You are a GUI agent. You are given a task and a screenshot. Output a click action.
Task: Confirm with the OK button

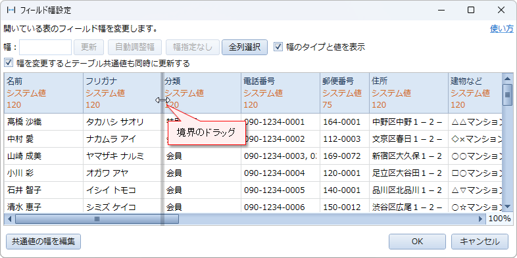click(417, 242)
